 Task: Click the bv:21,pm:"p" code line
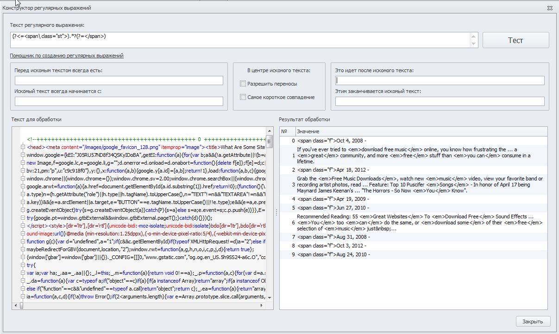(146, 171)
